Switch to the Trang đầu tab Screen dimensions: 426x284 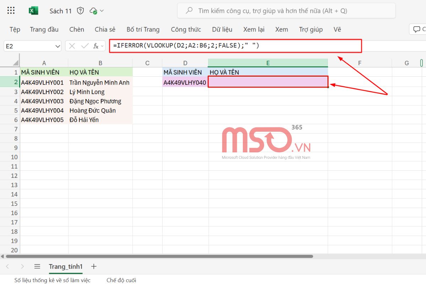[44, 29]
